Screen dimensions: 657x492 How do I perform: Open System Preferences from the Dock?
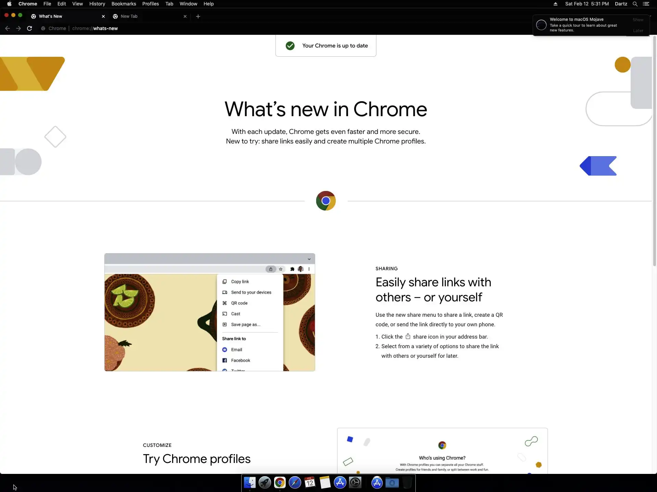point(355,482)
